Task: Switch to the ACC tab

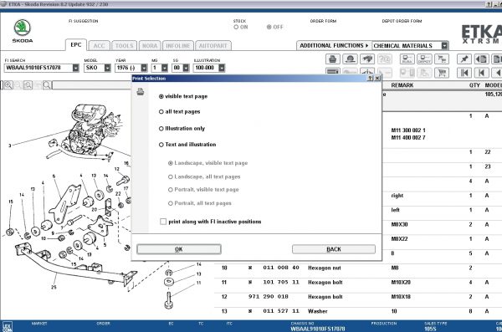Action: click(x=100, y=46)
